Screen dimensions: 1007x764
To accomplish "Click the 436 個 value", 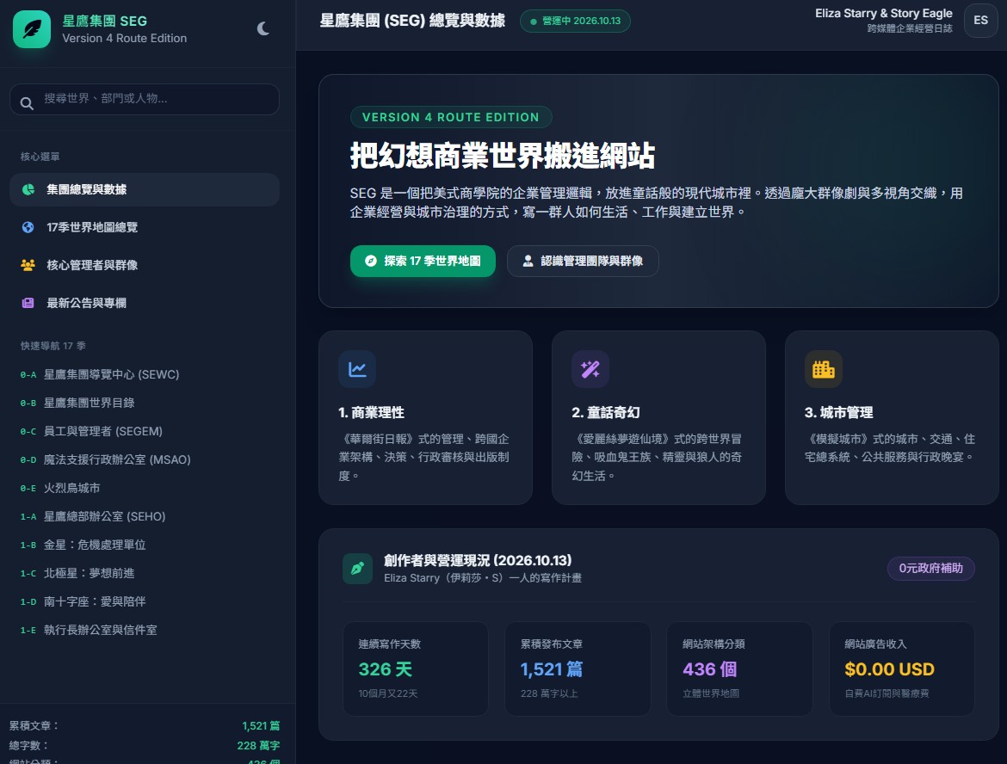I will click(x=710, y=669).
